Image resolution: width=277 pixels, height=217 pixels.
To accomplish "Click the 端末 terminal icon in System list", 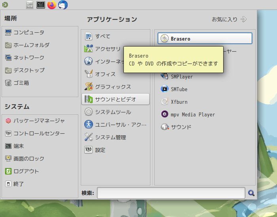I will click(8, 146).
